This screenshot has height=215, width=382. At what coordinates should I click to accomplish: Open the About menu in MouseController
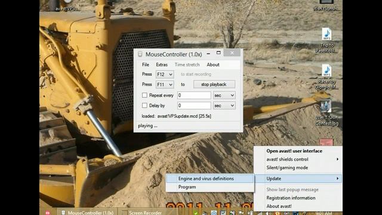click(213, 64)
